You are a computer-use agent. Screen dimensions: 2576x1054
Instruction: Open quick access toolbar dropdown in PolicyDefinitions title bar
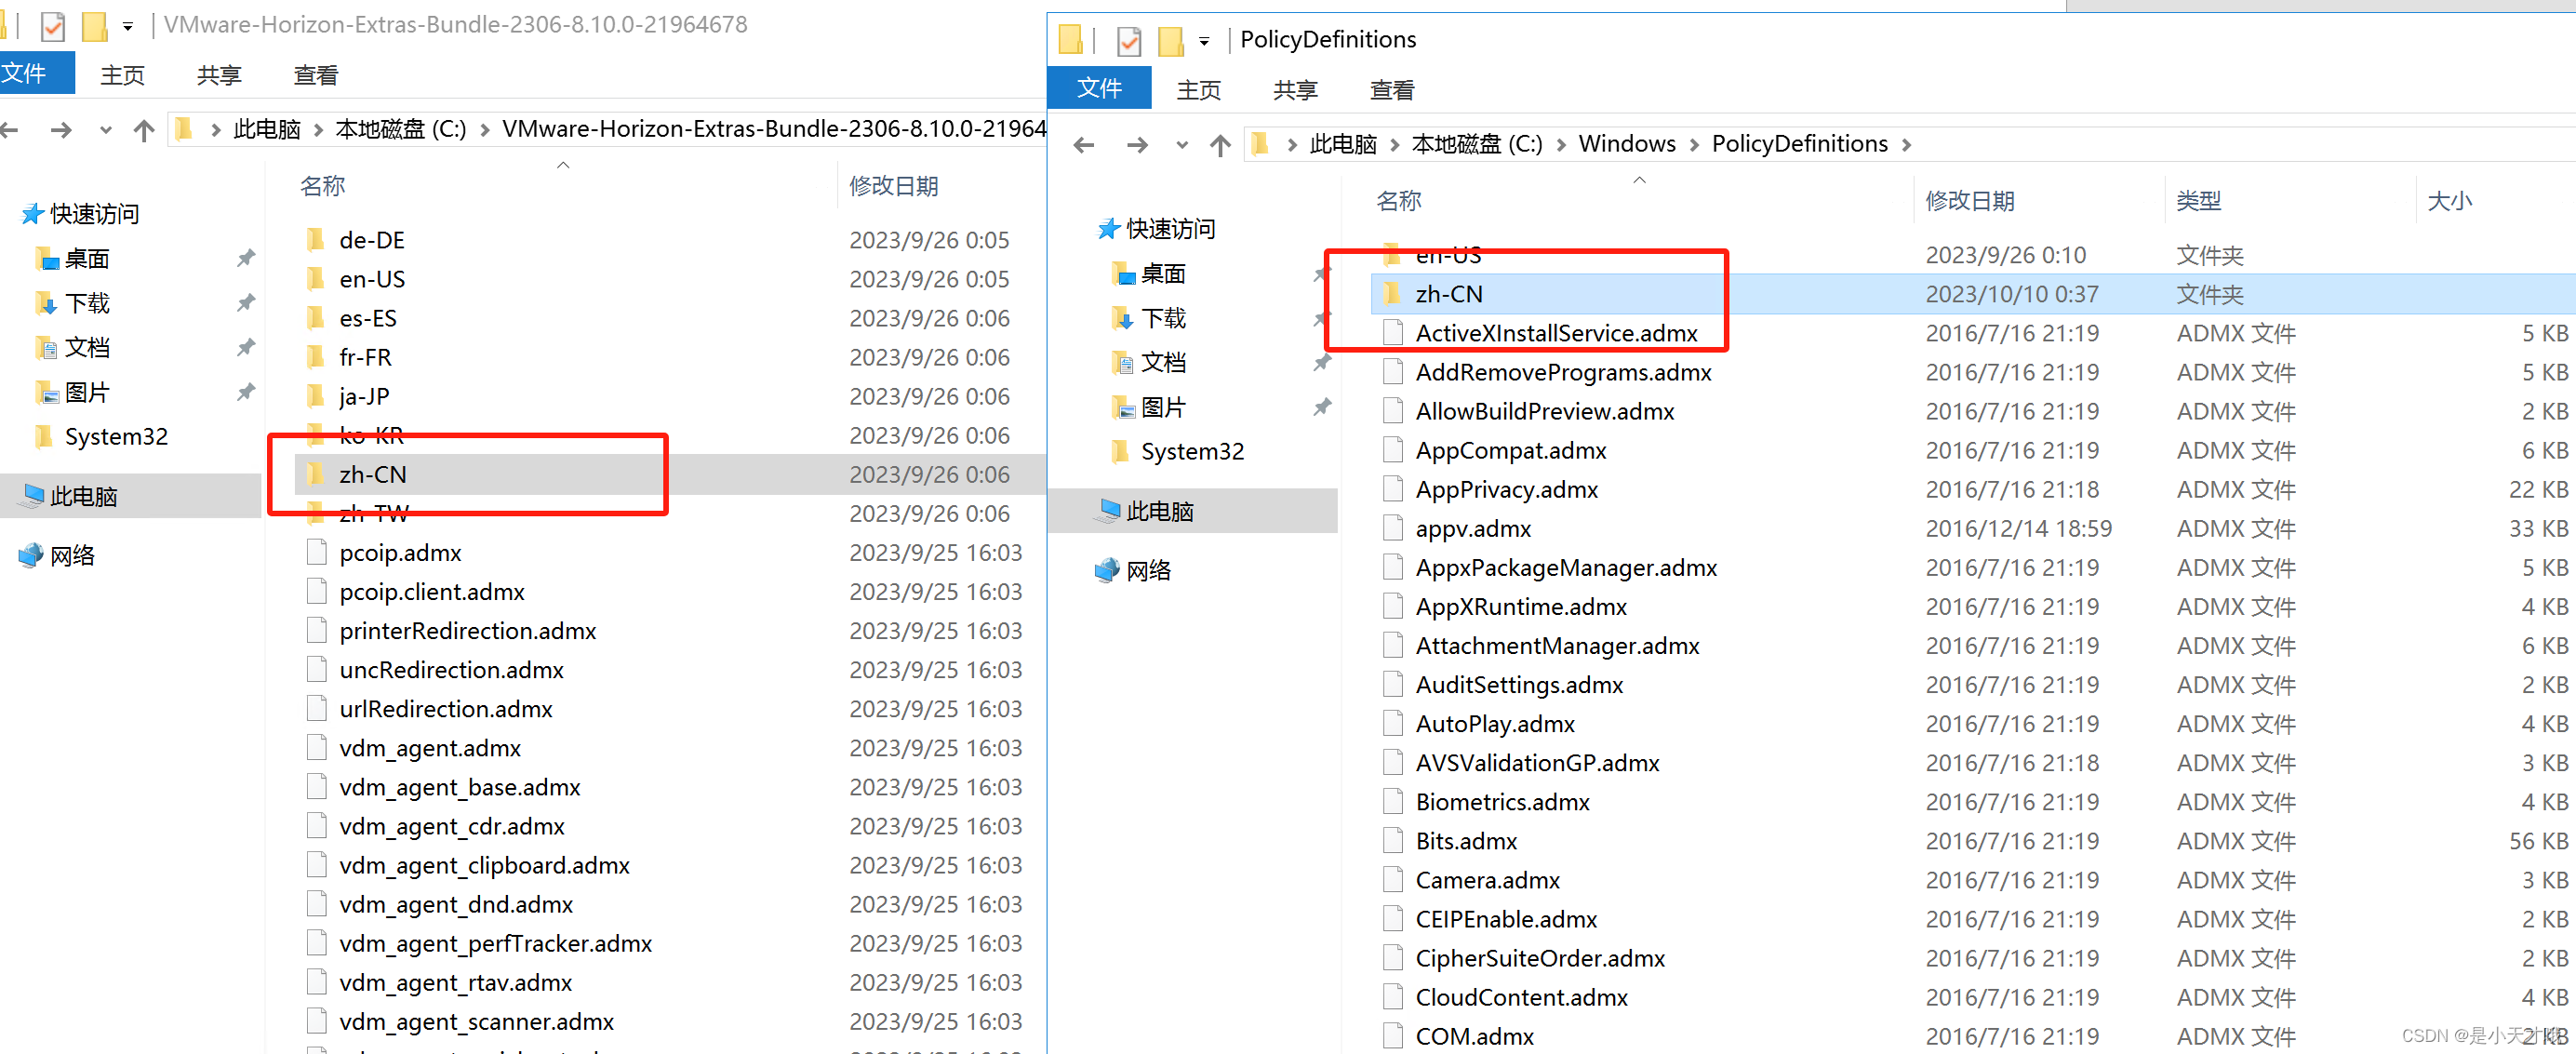(1204, 41)
